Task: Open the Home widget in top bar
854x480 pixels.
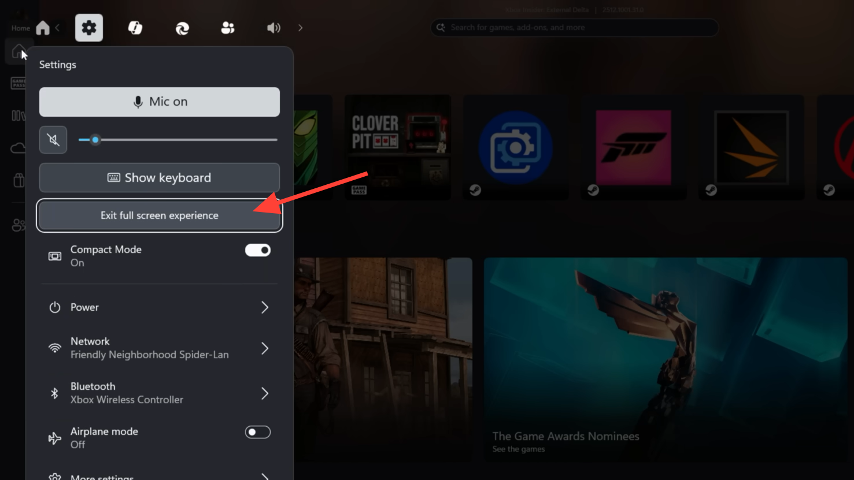Action: point(43,28)
